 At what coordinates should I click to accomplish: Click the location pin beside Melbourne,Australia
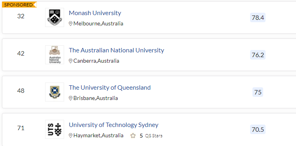(70, 24)
